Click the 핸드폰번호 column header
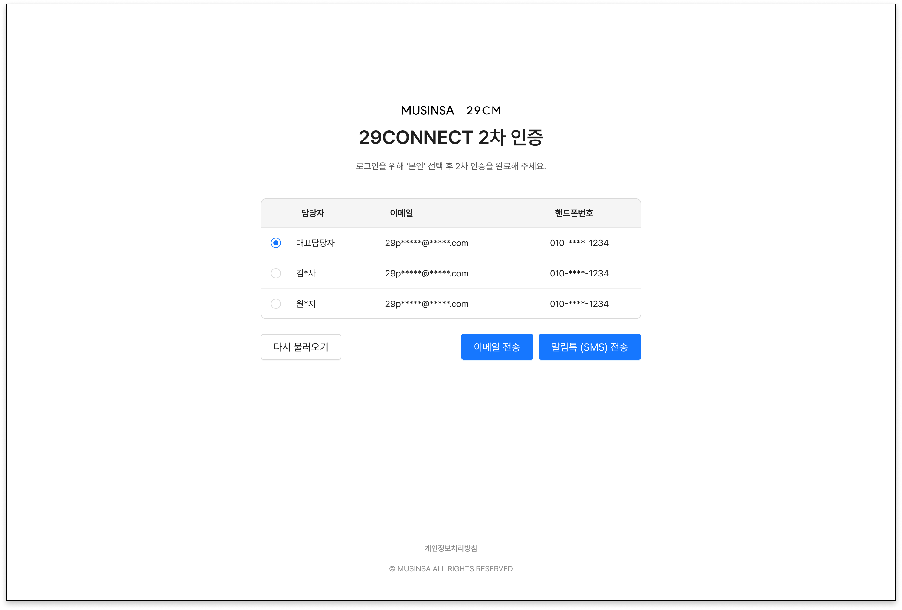902x610 pixels. tap(574, 213)
